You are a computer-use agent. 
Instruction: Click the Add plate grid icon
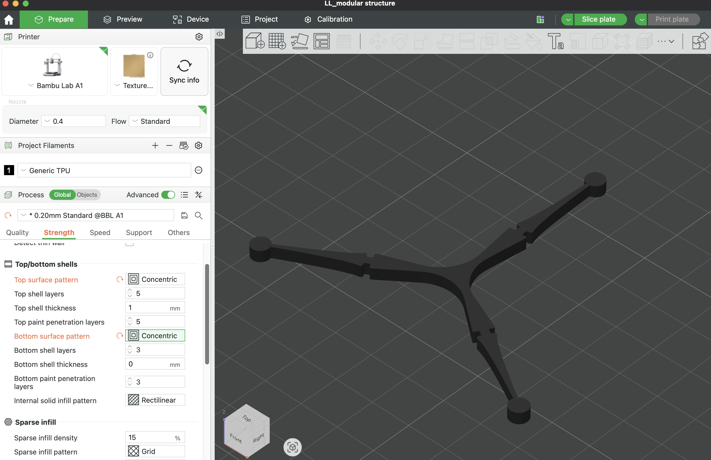click(x=277, y=41)
